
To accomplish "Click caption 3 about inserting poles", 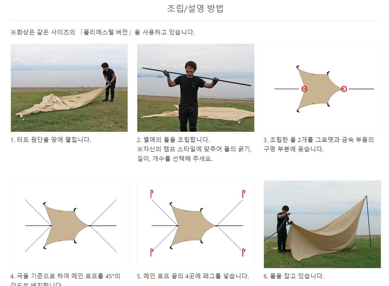I will pos(319,144).
